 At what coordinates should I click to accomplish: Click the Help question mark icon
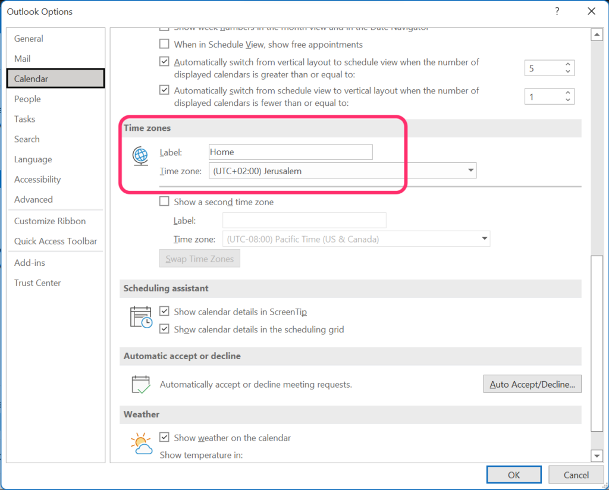557,11
